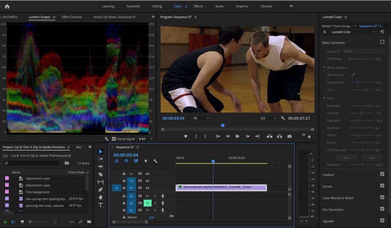Play the sequence in Program Monitor
The height and width of the screenshot is (228, 391).
(238, 136)
